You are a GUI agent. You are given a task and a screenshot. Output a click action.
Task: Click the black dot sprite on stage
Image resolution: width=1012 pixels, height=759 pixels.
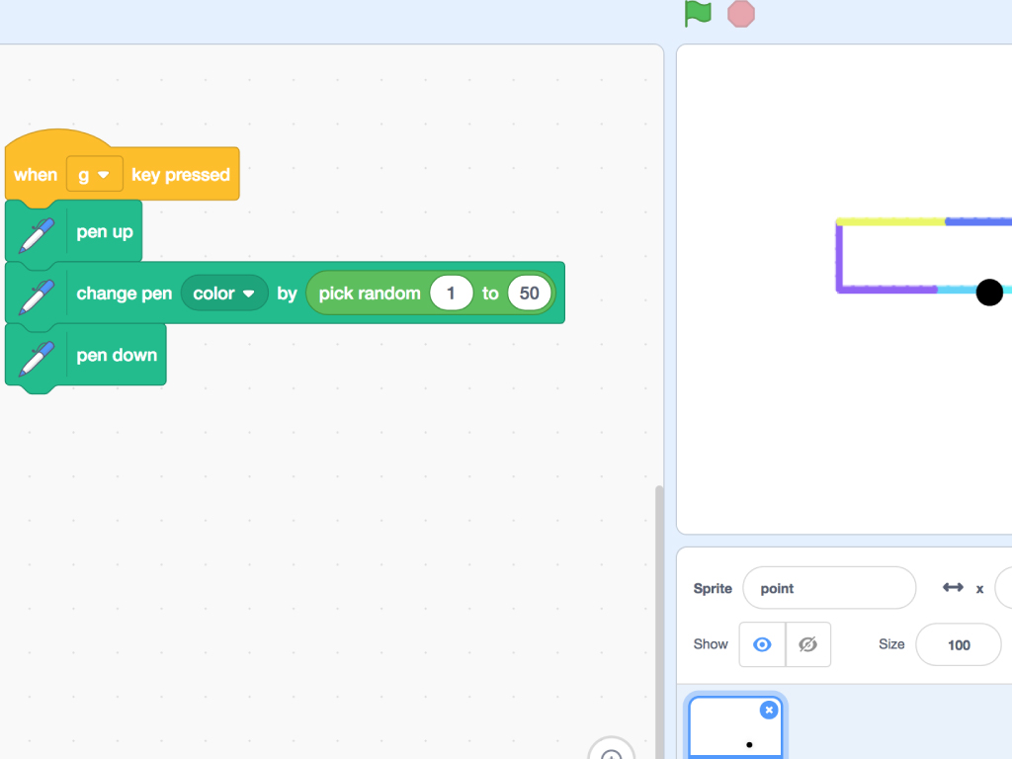[x=988, y=293]
